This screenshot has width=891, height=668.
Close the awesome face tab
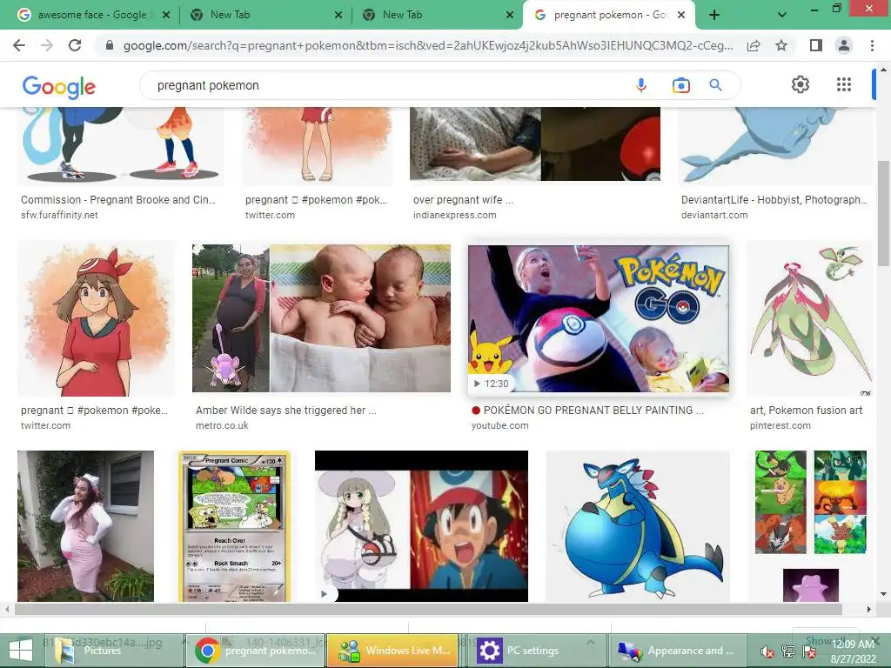166,15
